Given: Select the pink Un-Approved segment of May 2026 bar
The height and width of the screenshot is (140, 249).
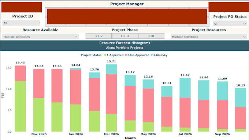Looking at the screenshot, I should coord(148,105).
